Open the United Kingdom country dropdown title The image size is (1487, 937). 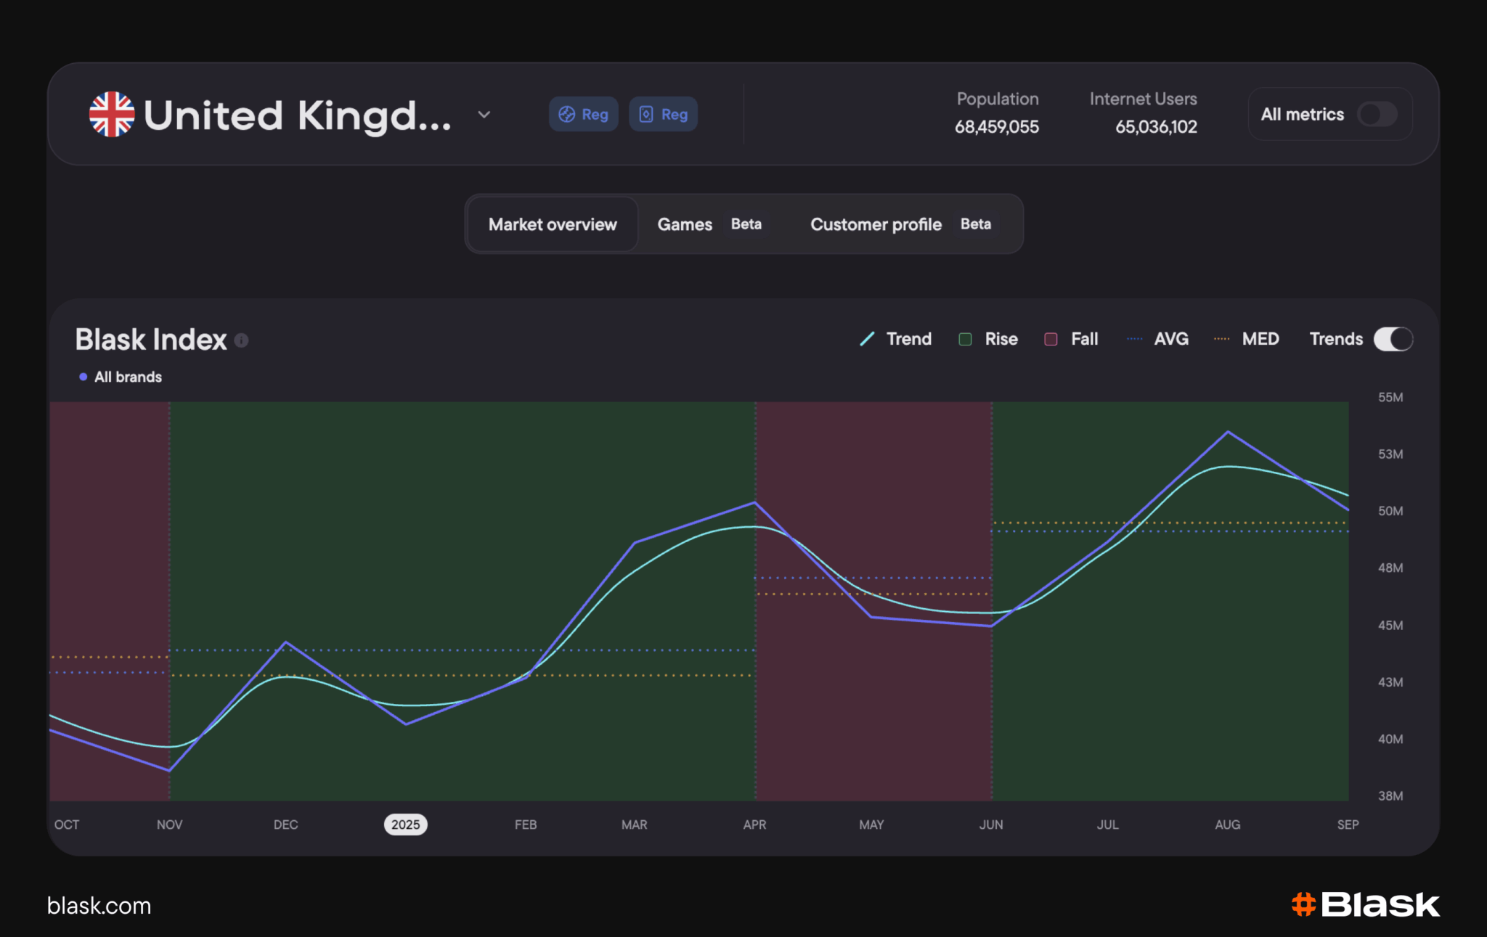click(x=298, y=115)
